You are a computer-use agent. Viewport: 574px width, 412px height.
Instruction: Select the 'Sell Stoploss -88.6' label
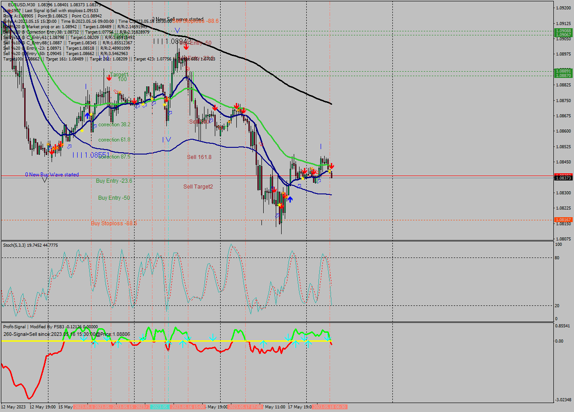196,21
